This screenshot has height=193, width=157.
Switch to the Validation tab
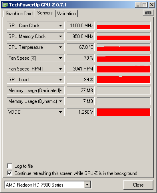click(x=66, y=14)
